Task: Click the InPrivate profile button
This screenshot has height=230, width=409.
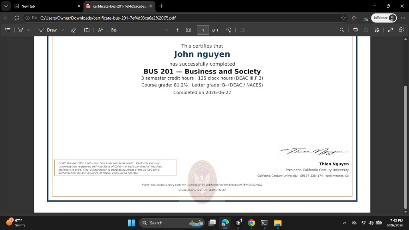Action: click(384, 18)
